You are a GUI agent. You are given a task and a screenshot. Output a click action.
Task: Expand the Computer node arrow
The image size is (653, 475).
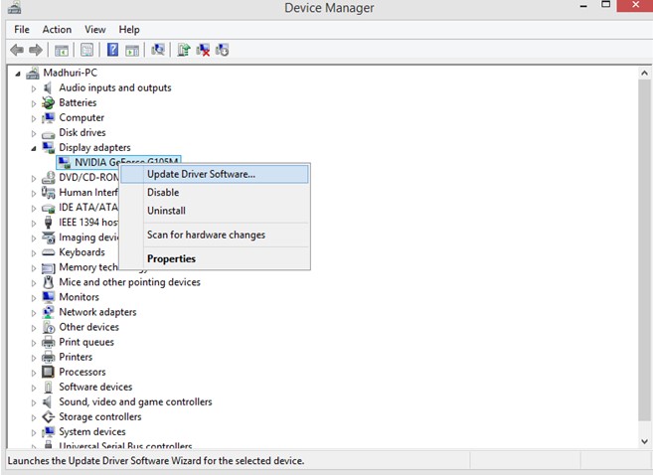[34, 118]
